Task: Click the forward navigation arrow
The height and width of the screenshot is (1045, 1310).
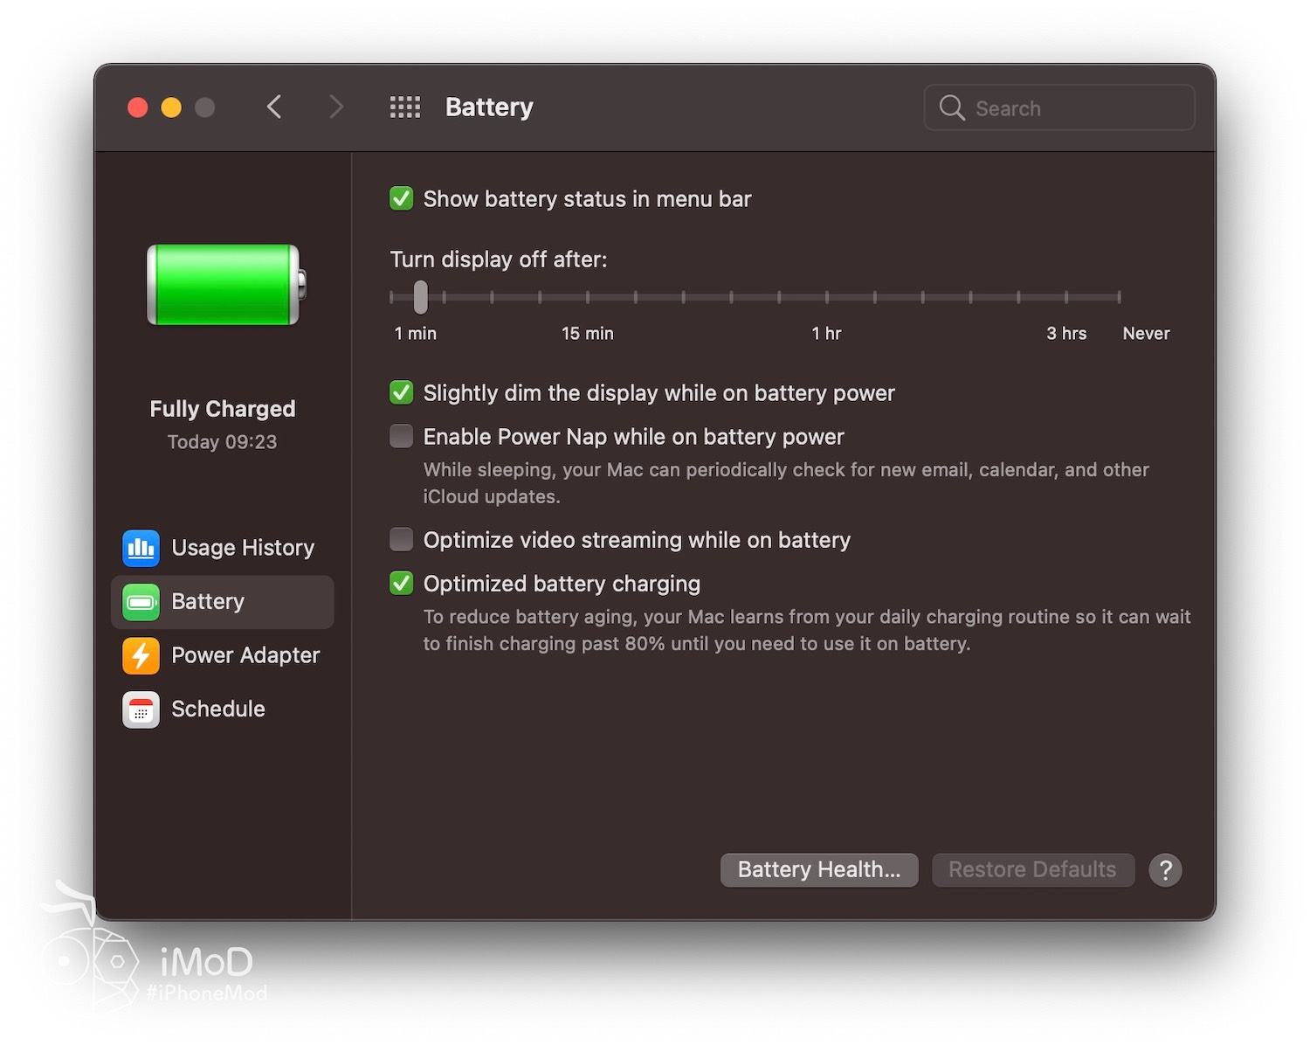Action: coord(336,106)
